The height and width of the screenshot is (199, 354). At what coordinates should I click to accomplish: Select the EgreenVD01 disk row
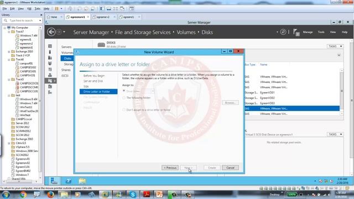click(292, 92)
